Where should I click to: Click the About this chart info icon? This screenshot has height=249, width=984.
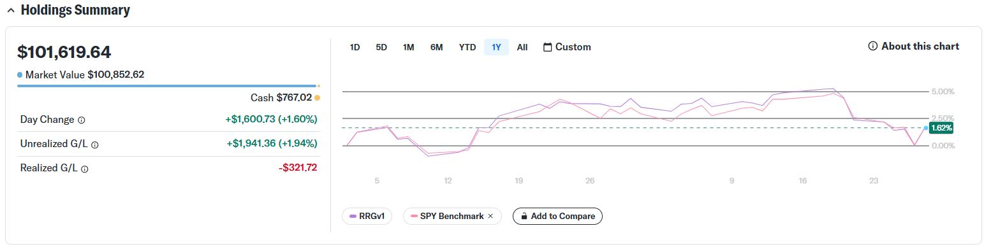[872, 46]
